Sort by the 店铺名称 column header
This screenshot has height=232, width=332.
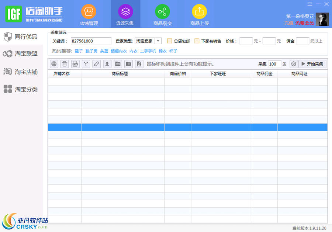[x=64, y=74]
